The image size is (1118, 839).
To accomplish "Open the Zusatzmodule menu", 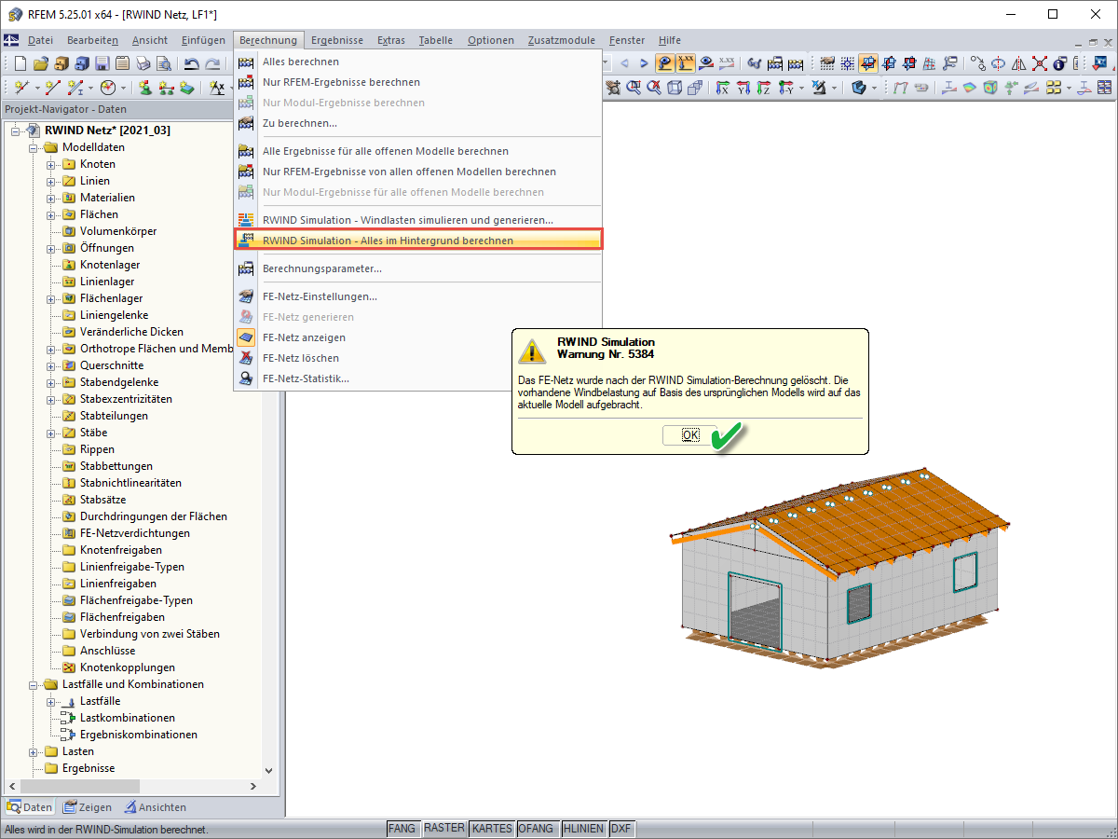I will pos(561,40).
